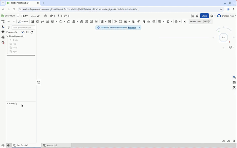Click the Sketch tool button
Screen dimensions: 237x148
23,22
